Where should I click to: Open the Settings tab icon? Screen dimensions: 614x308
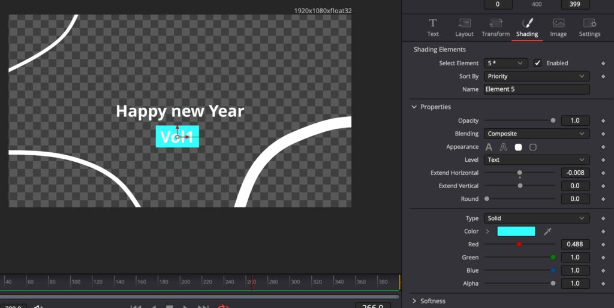coord(590,23)
